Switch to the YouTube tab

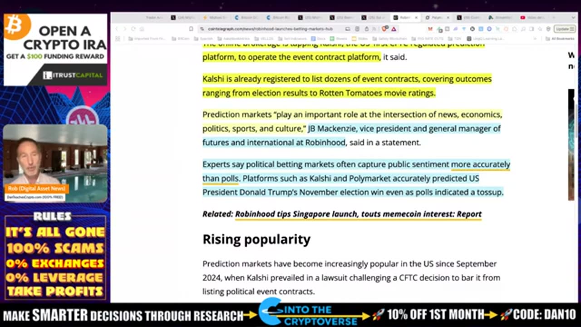(533, 18)
